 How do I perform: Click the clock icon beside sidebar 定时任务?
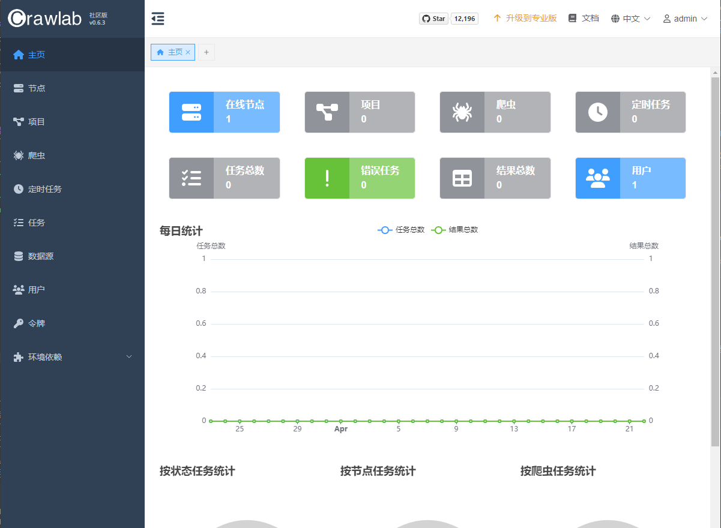click(19, 189)
